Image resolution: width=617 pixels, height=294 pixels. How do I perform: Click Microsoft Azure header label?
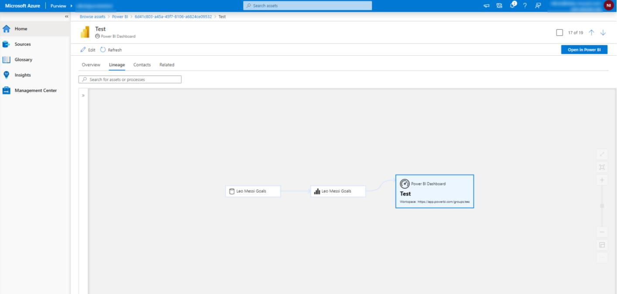coord(22,6)
